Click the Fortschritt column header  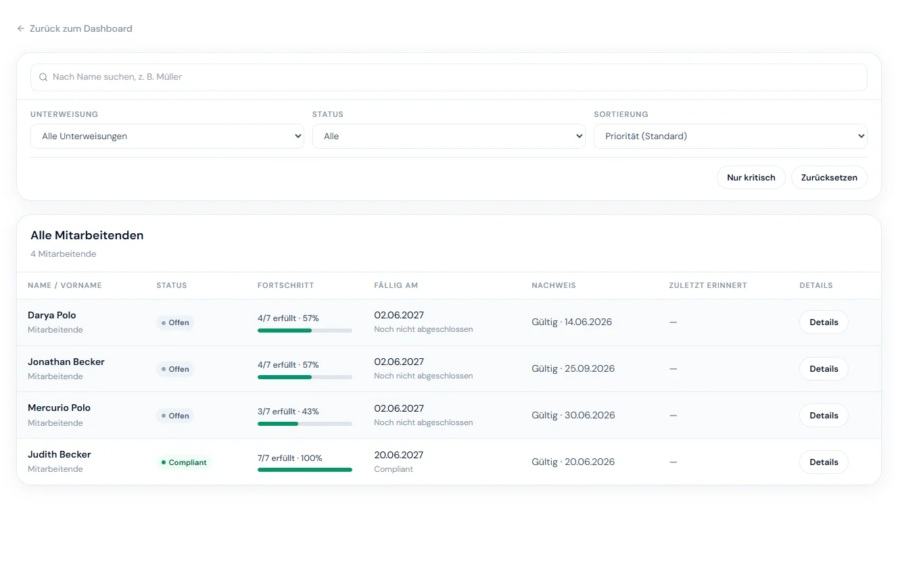pyautogui.click(x=286, y=285)
